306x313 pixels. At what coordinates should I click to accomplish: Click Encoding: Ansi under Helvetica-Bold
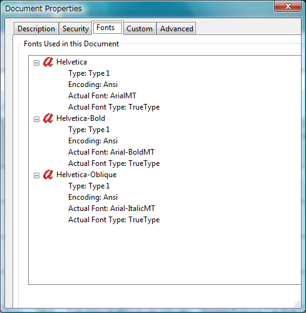tap(93, 141)
